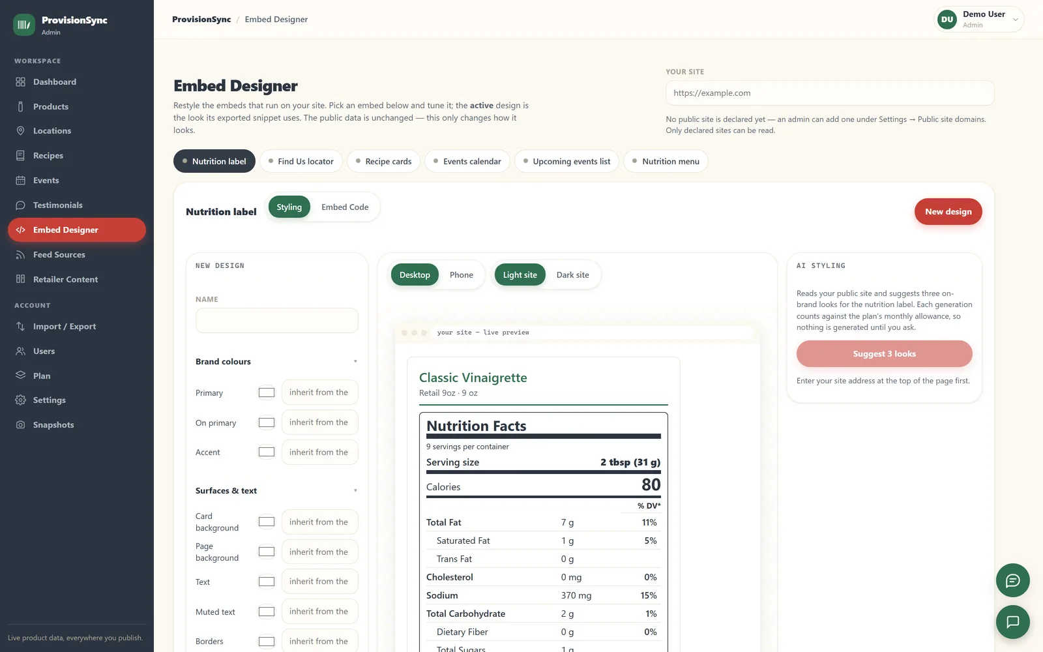Click the Classic Vinaigrette product title
This screenshot has width=1043, height=652.
(x=473, y=378)
